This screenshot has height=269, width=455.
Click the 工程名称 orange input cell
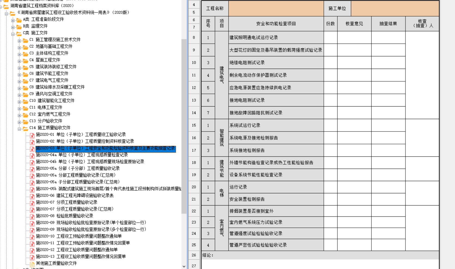point(276,8)
